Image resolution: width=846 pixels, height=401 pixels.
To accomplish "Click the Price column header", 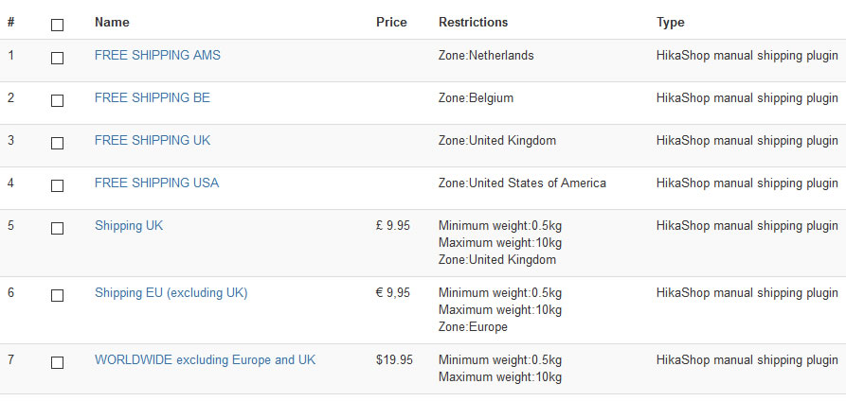I will pos(391,22).
